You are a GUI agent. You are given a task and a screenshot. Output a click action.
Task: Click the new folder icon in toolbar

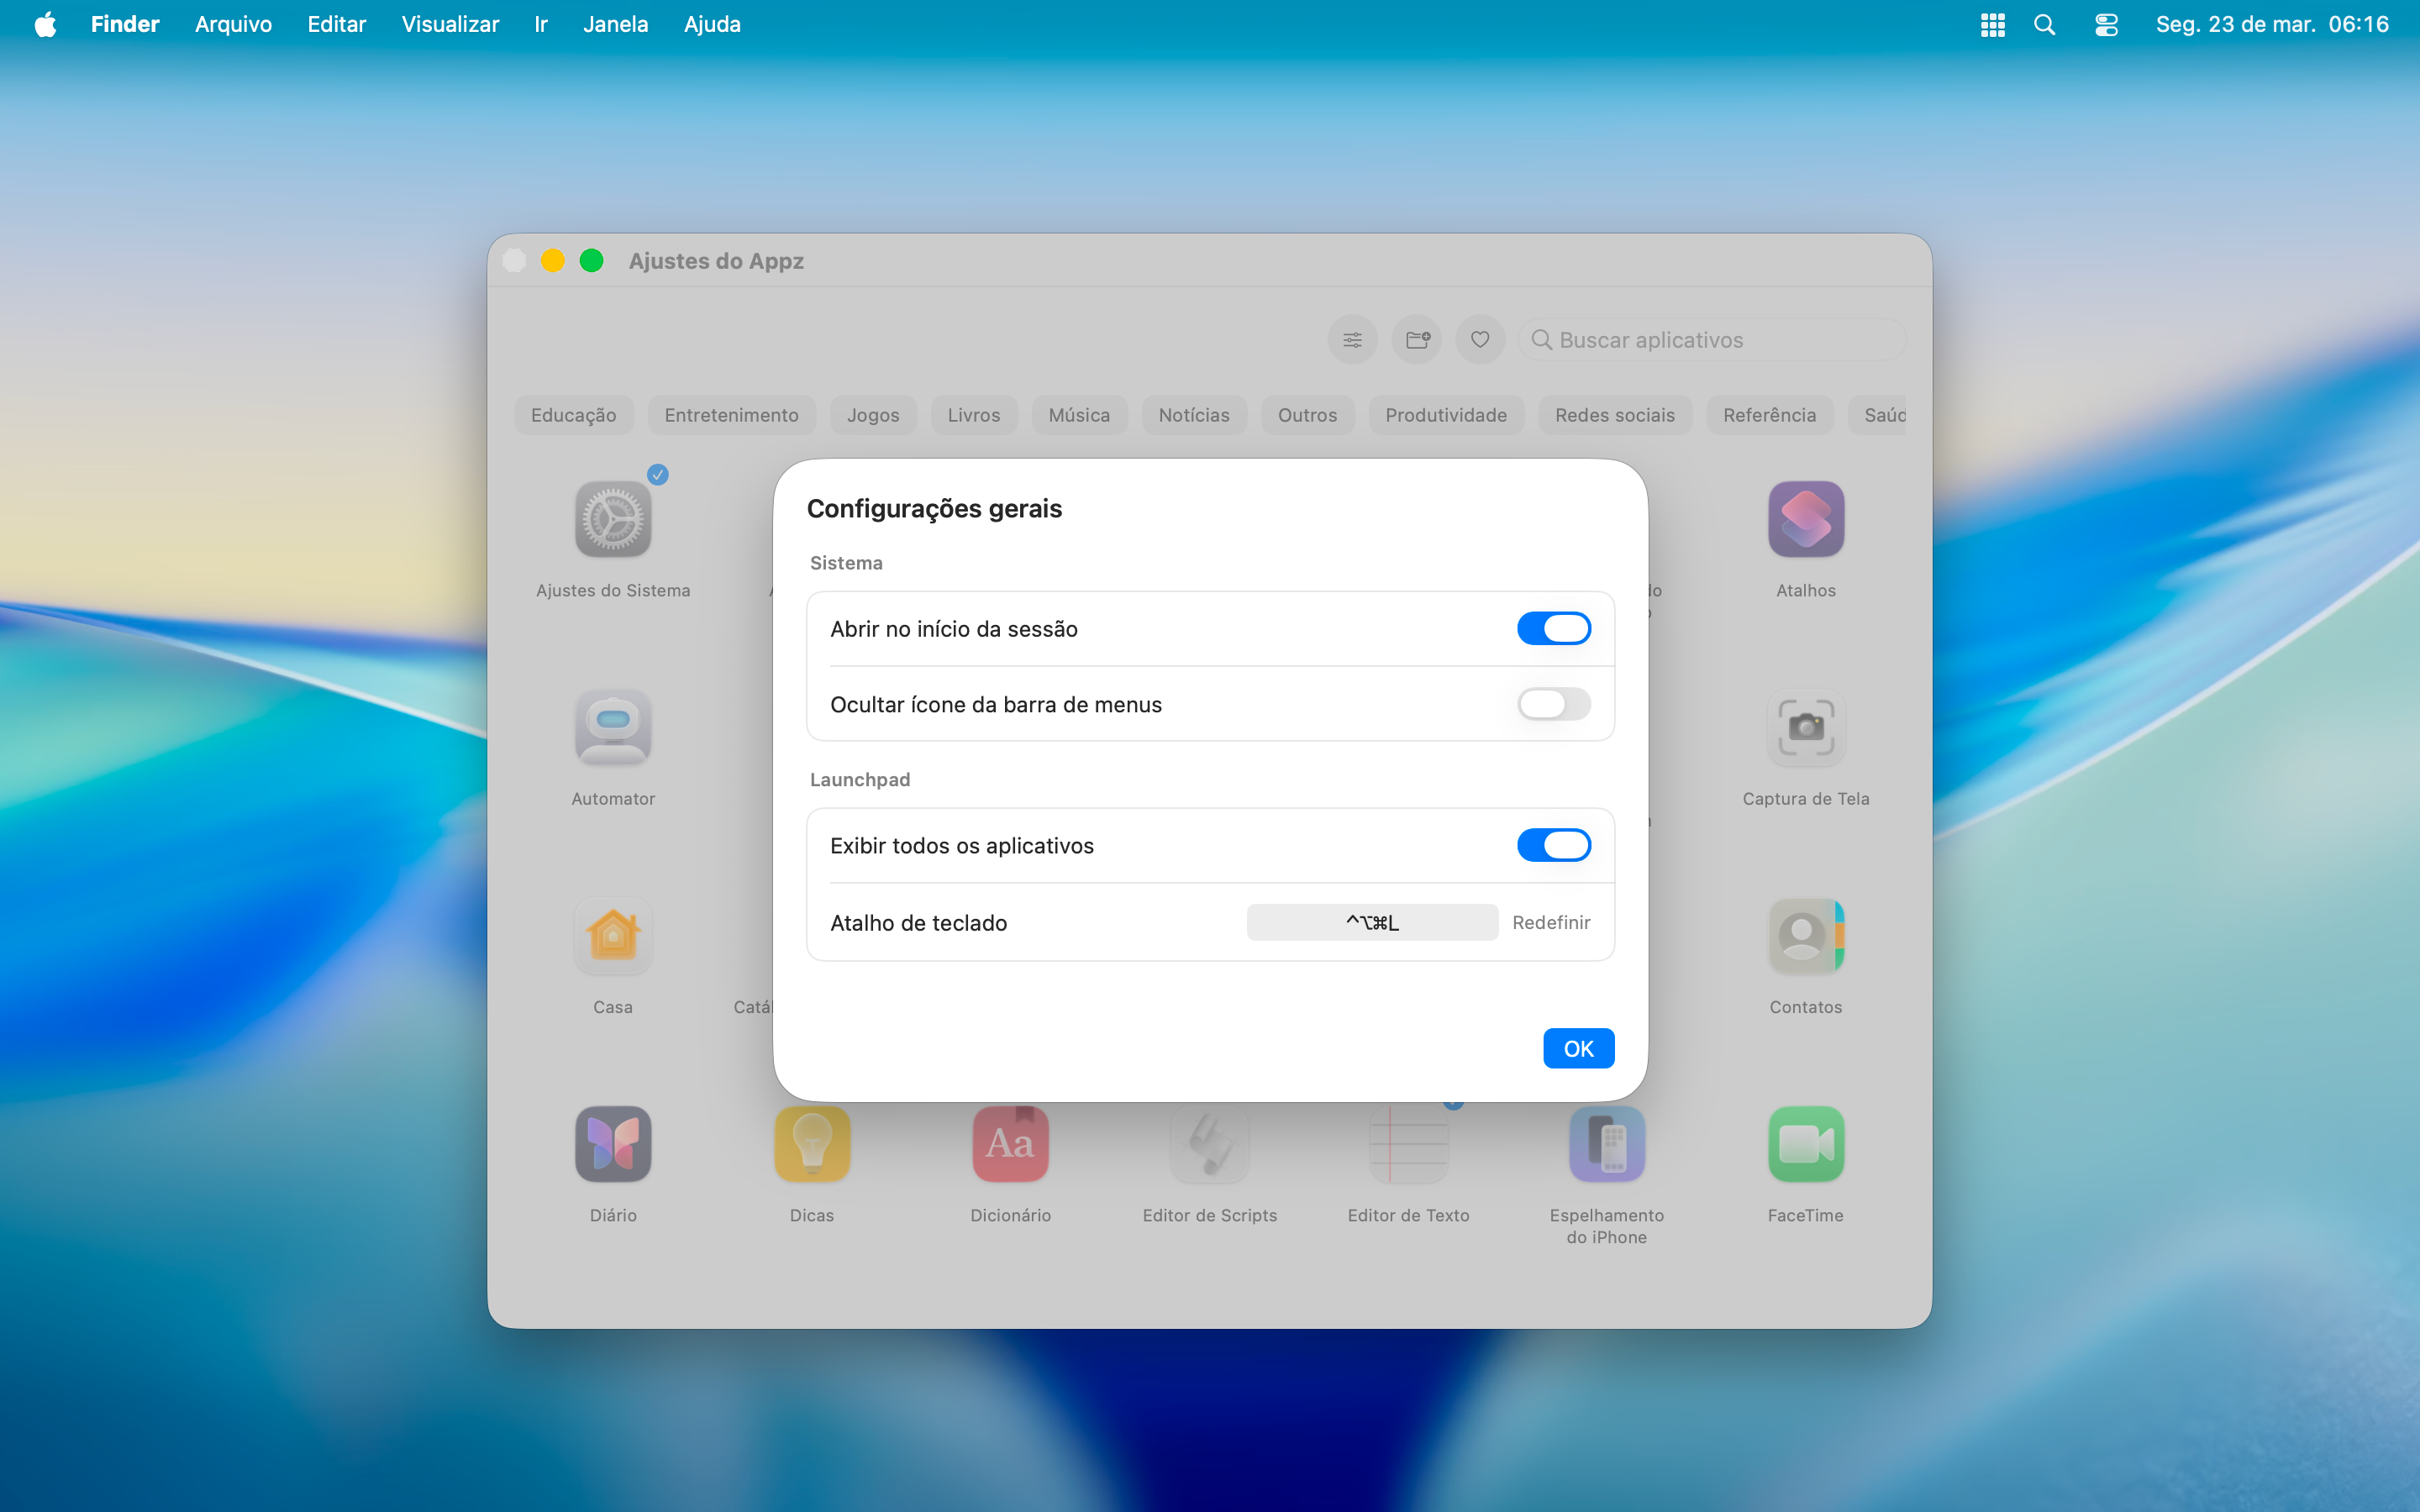tap(1417, 340)
